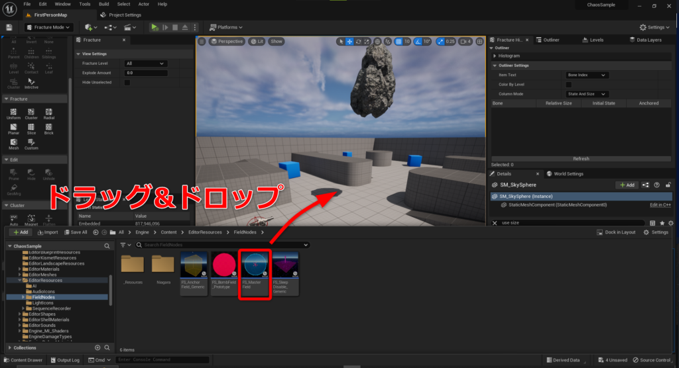Start Play in Editor

[154, 27]
